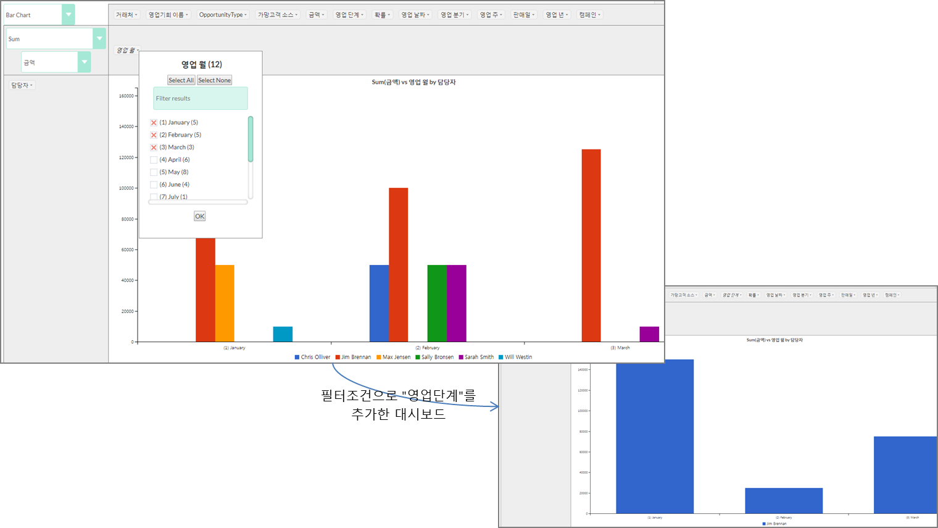Check the (4) April checkbox

tap(154, 160)
